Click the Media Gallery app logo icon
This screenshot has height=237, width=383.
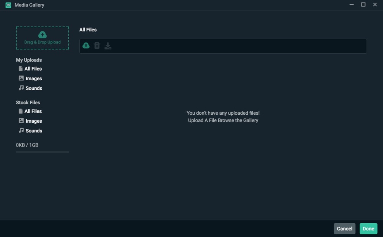(8, 5)
